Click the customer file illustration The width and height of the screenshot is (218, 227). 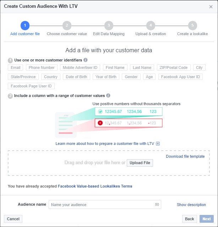66,124
